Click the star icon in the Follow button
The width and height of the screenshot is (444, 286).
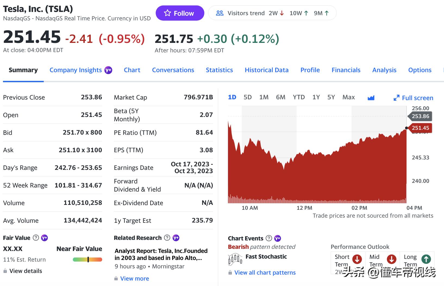pos(167,13)
